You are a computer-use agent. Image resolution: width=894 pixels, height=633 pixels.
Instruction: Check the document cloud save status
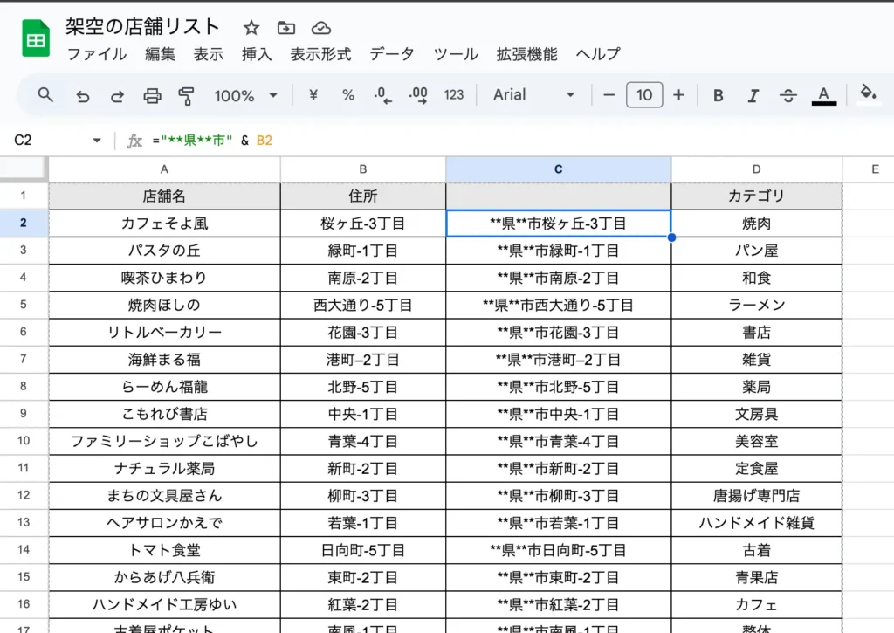pos(321,27)
